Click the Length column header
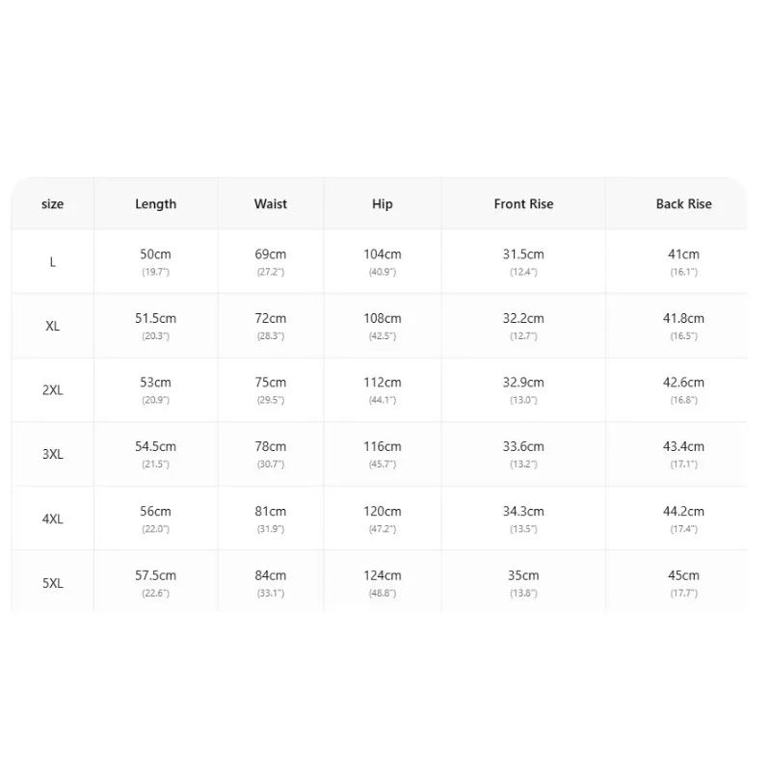Viewport: 771px width, 771px height. pos(155,204)
